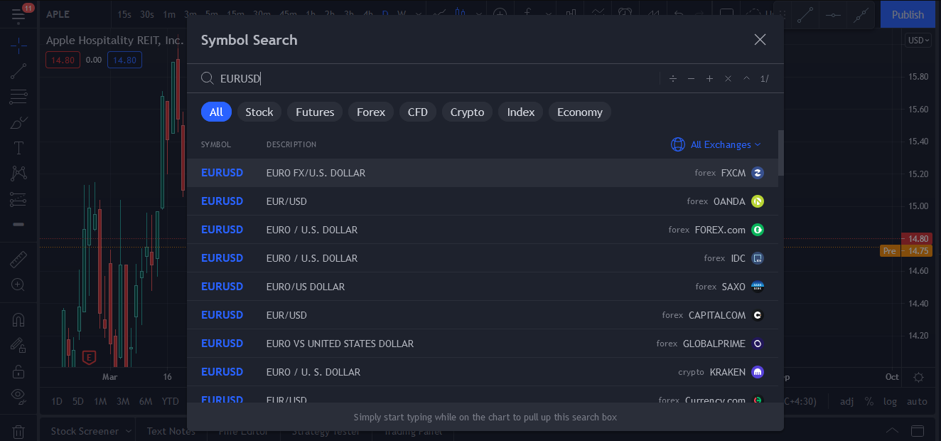
Task: Click the search magnifier icon in Symbol Search
Action: coord(208,78)
